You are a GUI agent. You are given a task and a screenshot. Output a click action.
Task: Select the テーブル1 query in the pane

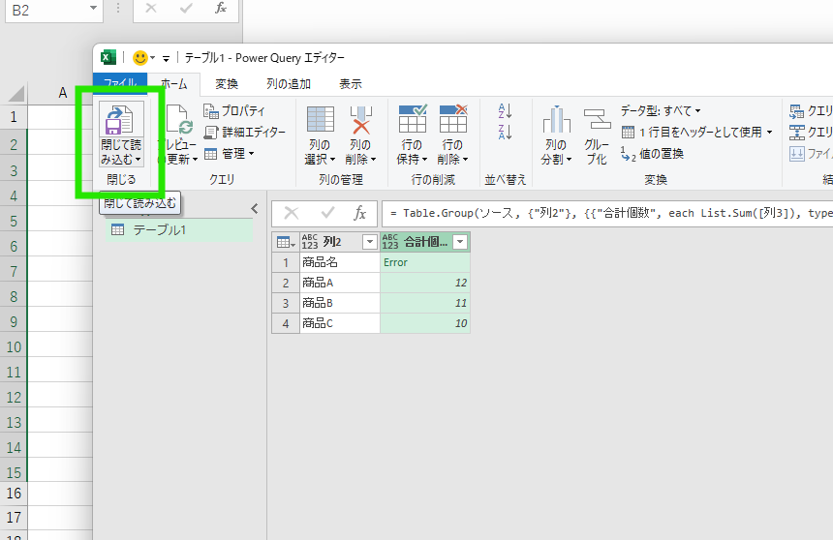tap(159, 230)
